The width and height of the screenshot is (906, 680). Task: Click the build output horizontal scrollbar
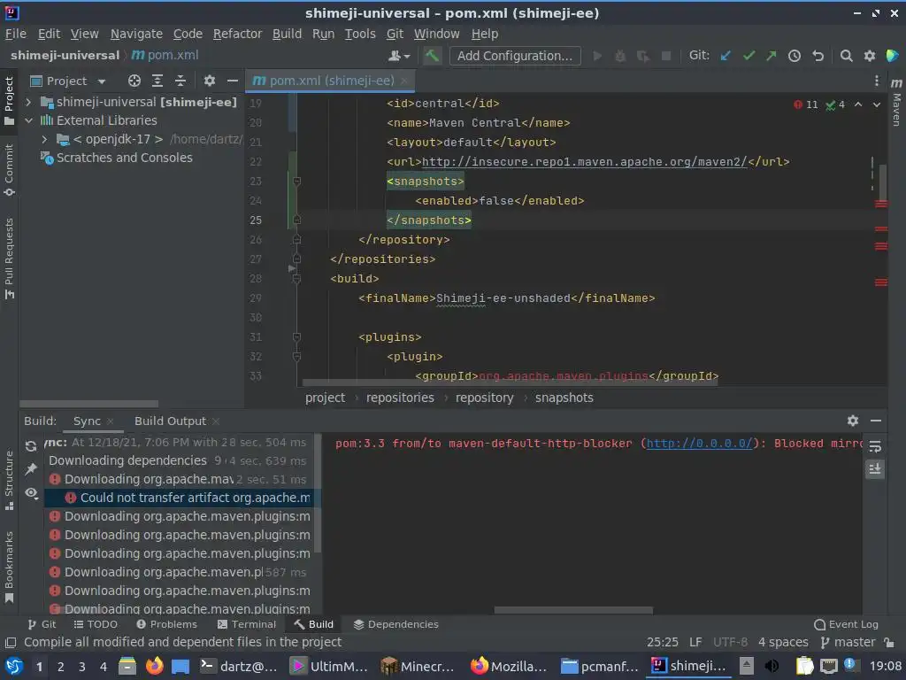pyautogui.click(x=573, y=610)
